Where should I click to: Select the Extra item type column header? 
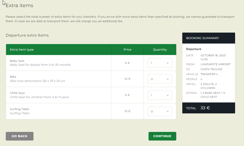[x=22, y=50]
